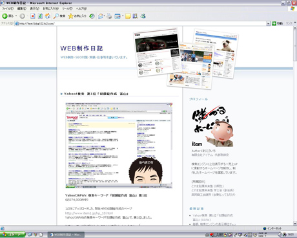This screenshot has height=238, width=297.
Task: Expand the address bar dropdown arrow
Action: click(268, 23)
